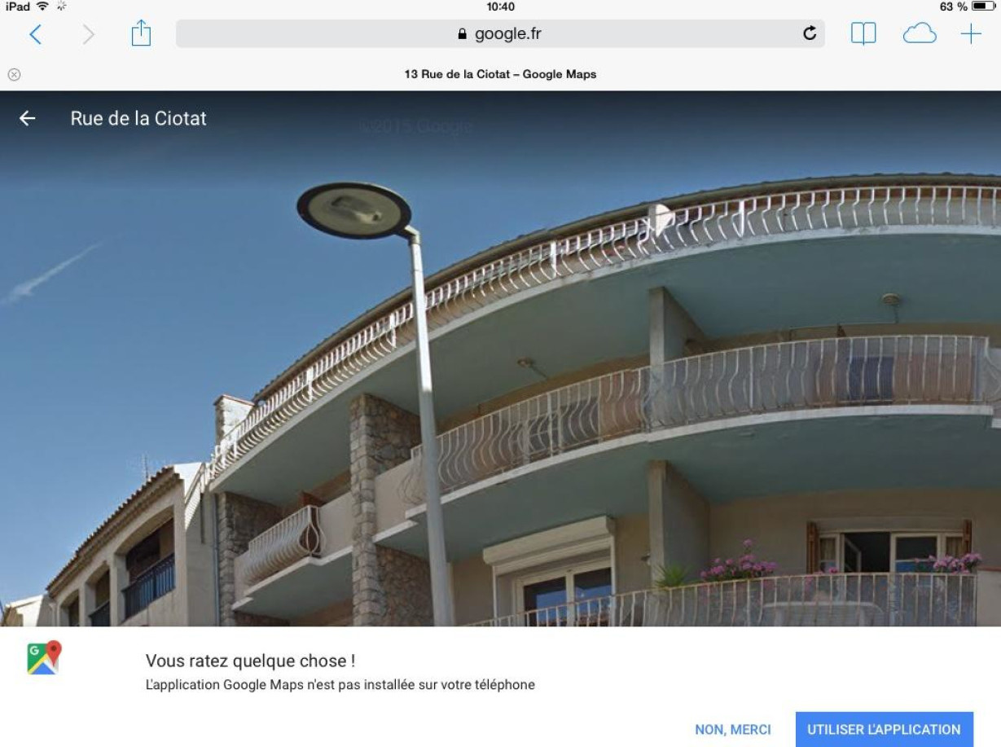The image size is (1001, 747).
Task: Go back using Safari's back arrow
Action: (35, 34)
